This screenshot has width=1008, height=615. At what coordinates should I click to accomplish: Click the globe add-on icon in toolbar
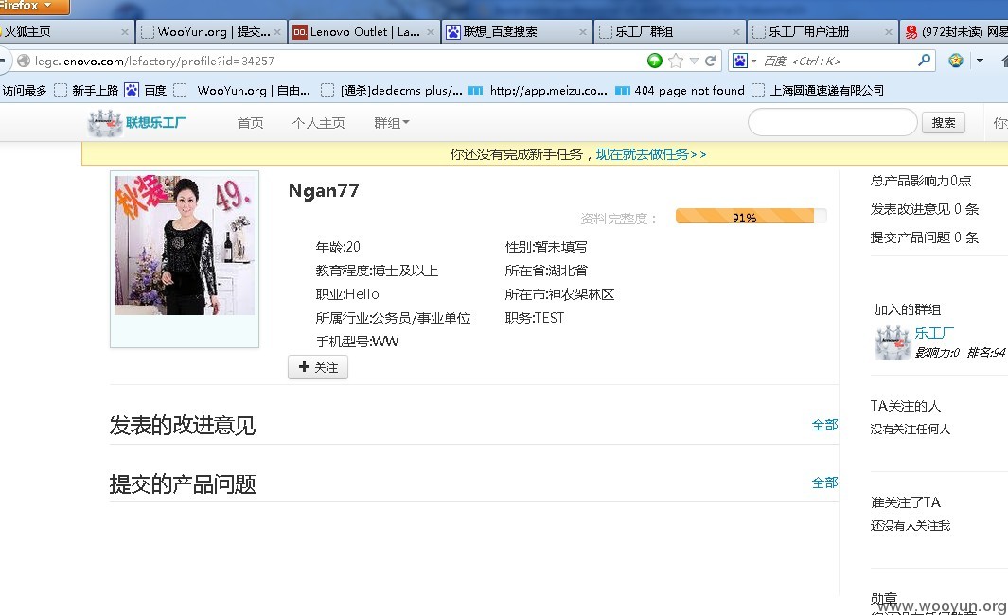[956, 61]
